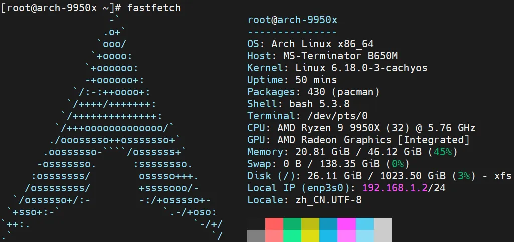
Task: Click the value "Arch Linux x86_64"
Action: tap(322, 44)
